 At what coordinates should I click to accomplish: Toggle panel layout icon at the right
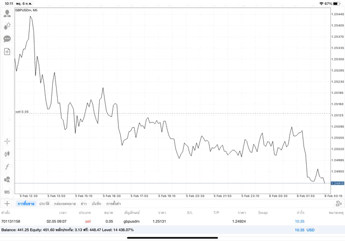(x=339, y=204)
